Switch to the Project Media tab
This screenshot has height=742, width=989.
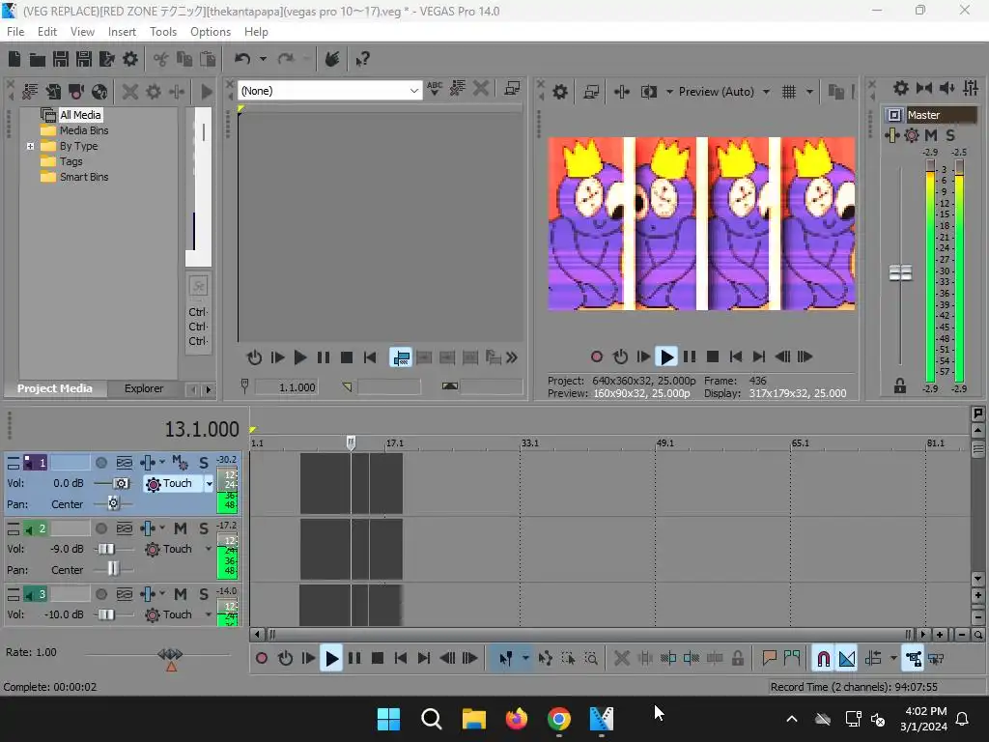(x=55, y=388)
